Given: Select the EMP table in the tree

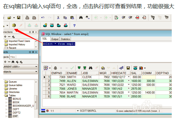Looking at the screenshot, I should tap(15, 116).
